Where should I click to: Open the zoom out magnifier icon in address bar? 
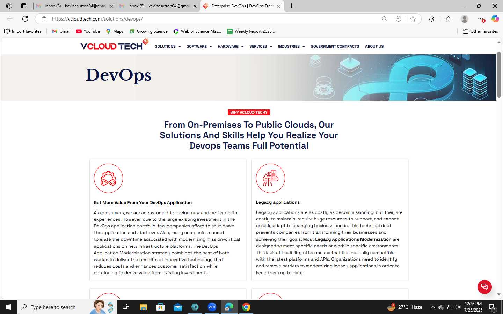[x=384, y=19]
